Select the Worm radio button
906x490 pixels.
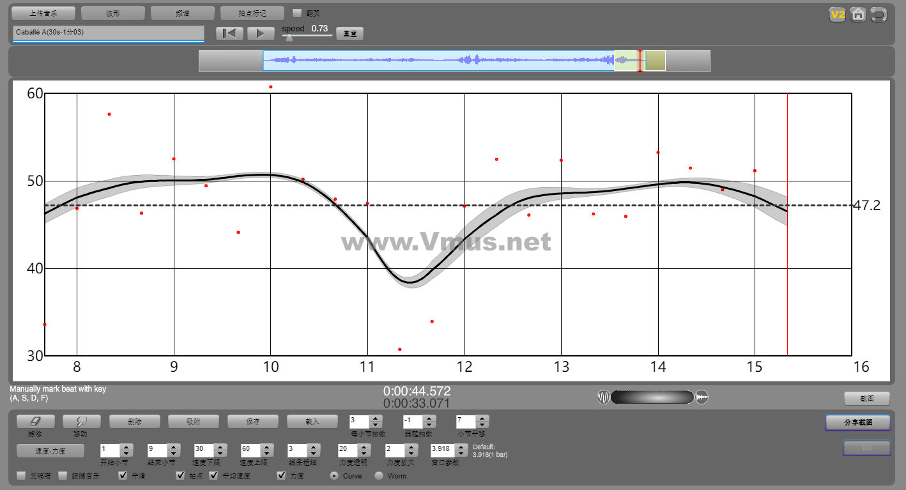(379, 476)
